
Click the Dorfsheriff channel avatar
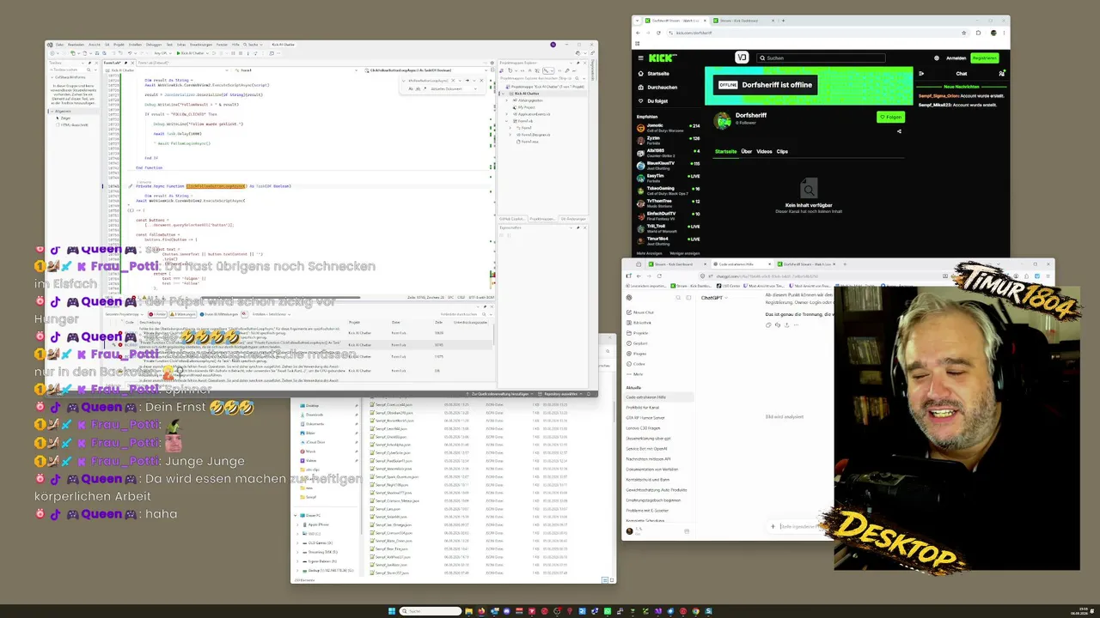723,121
